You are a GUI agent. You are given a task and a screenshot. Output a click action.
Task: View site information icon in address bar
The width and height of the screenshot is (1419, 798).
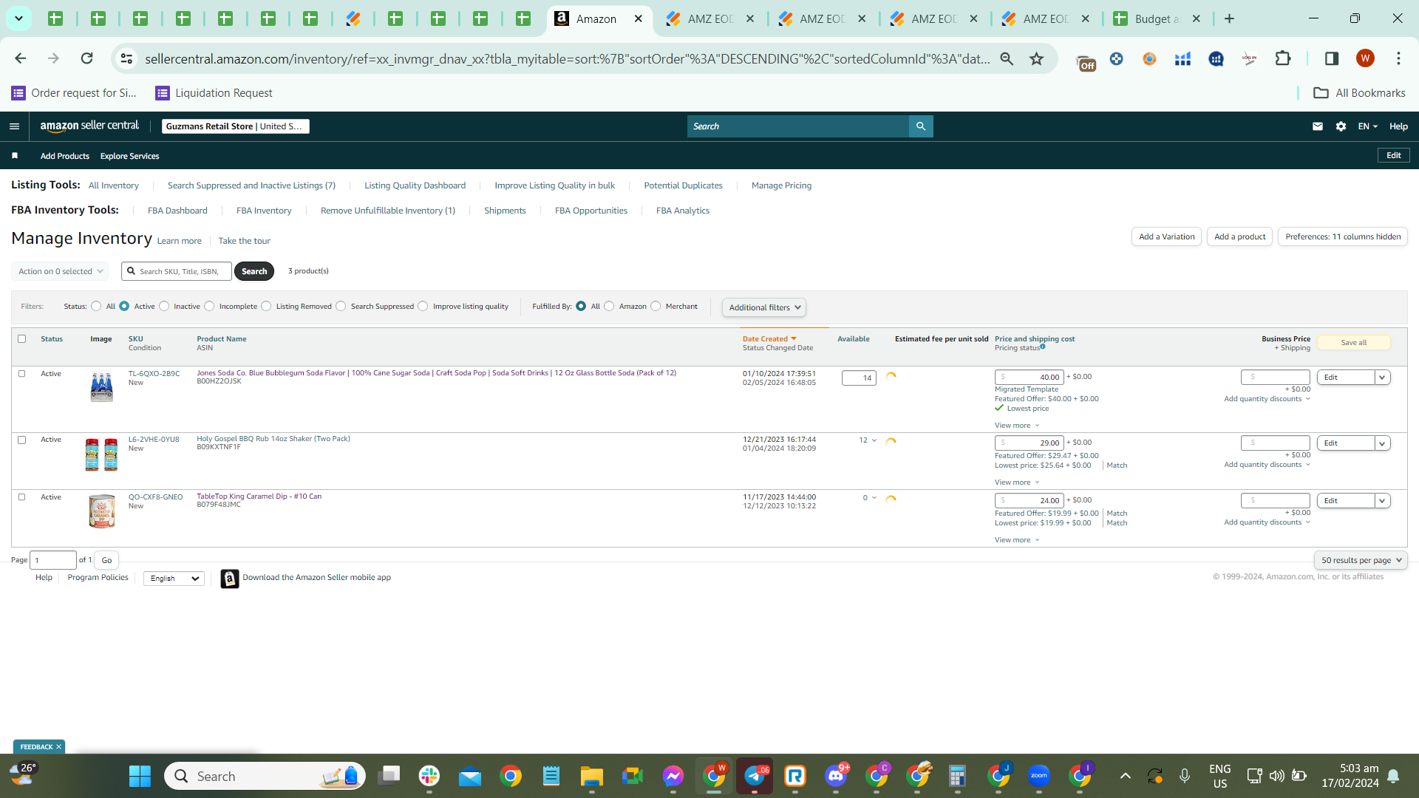click(x=126, y=58)
